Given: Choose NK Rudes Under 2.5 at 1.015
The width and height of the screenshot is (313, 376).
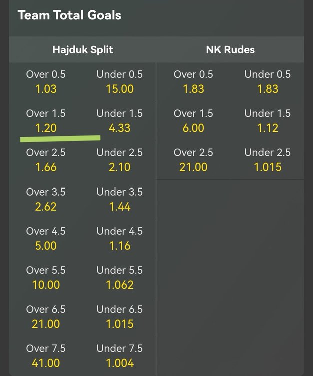Looking at the screenshot, I should [267, 160].
